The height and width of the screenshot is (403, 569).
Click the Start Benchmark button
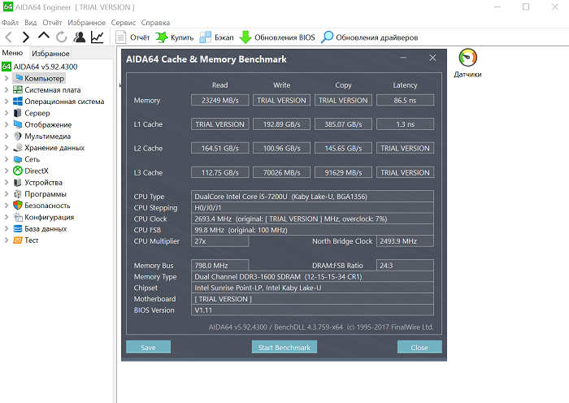(x=284, y=347)
